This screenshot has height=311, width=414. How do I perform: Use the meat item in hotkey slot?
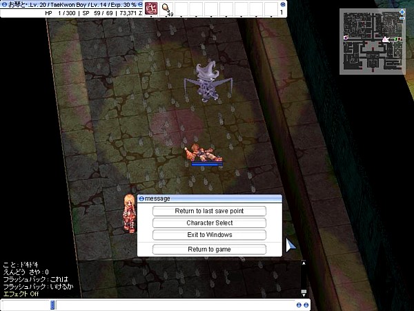pos(166,9)
